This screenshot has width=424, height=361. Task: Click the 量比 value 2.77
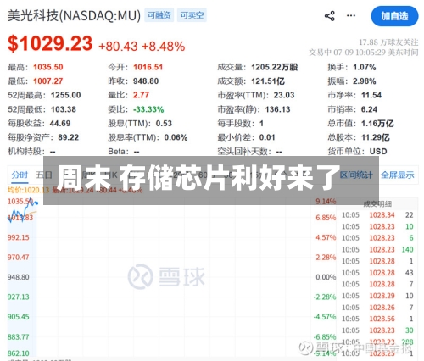click(141, 95)
